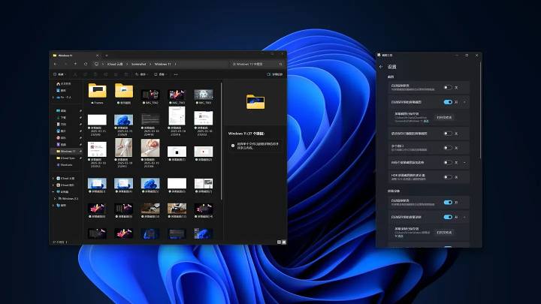Expand the iCloud Drive tree node
541x304 pixels.
53,178
